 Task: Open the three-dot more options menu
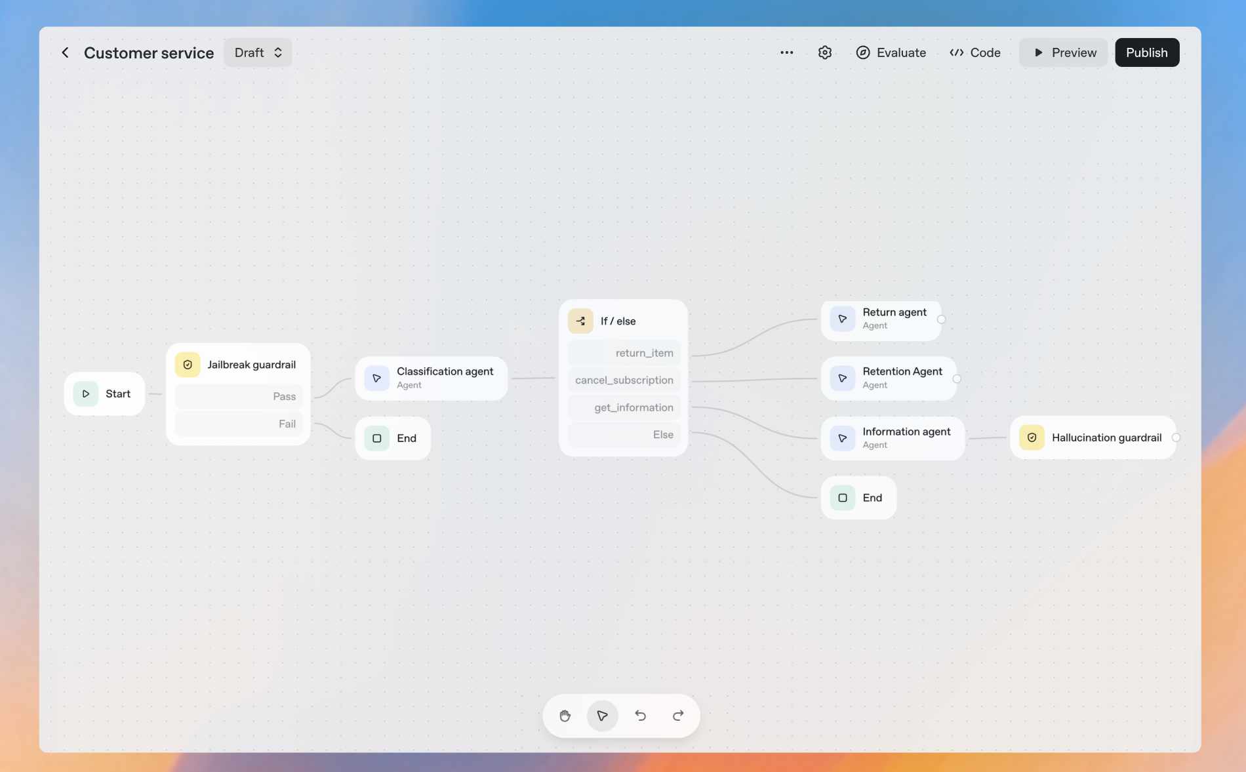786,52
